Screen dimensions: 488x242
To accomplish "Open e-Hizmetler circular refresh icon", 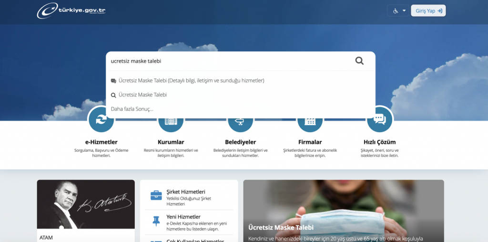I will [x=101, y=121].
